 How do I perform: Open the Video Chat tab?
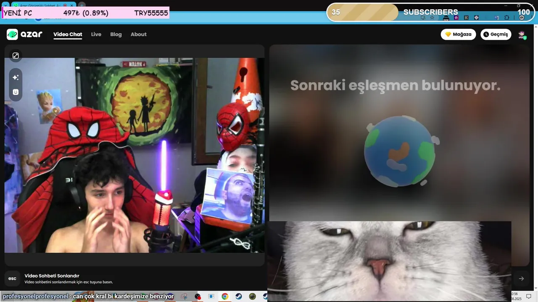pyautogui.click(x=68, y=34)
